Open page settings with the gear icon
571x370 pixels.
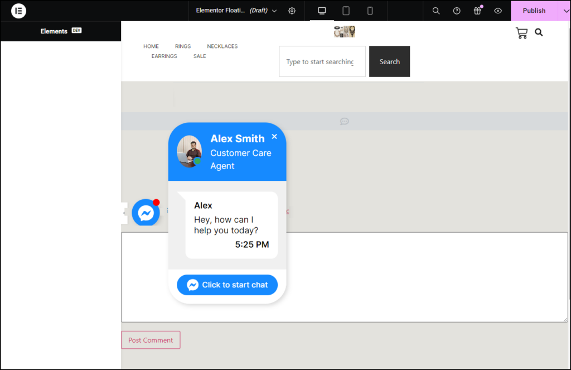click(292, 11)
